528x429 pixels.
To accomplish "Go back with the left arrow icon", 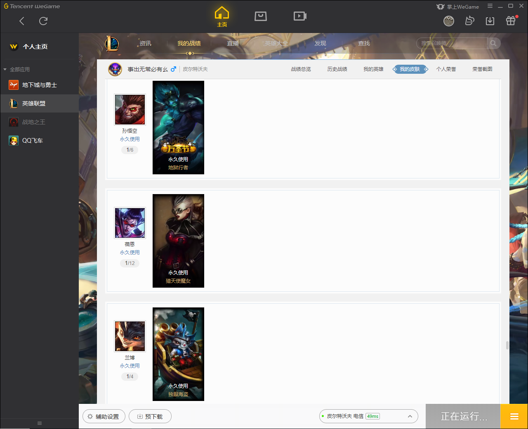I will point(22,21).
